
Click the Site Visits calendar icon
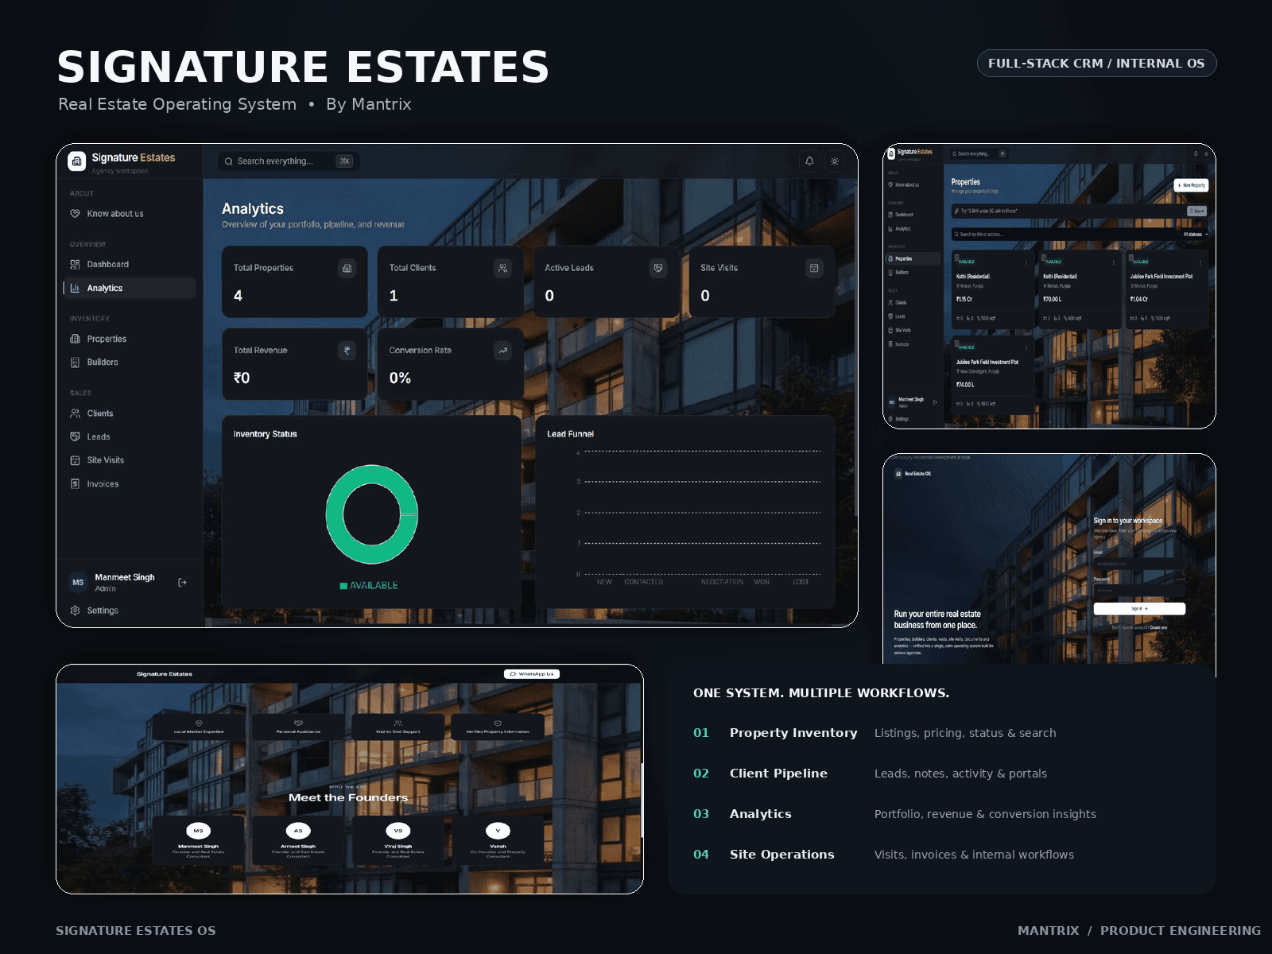click(814, 268)
